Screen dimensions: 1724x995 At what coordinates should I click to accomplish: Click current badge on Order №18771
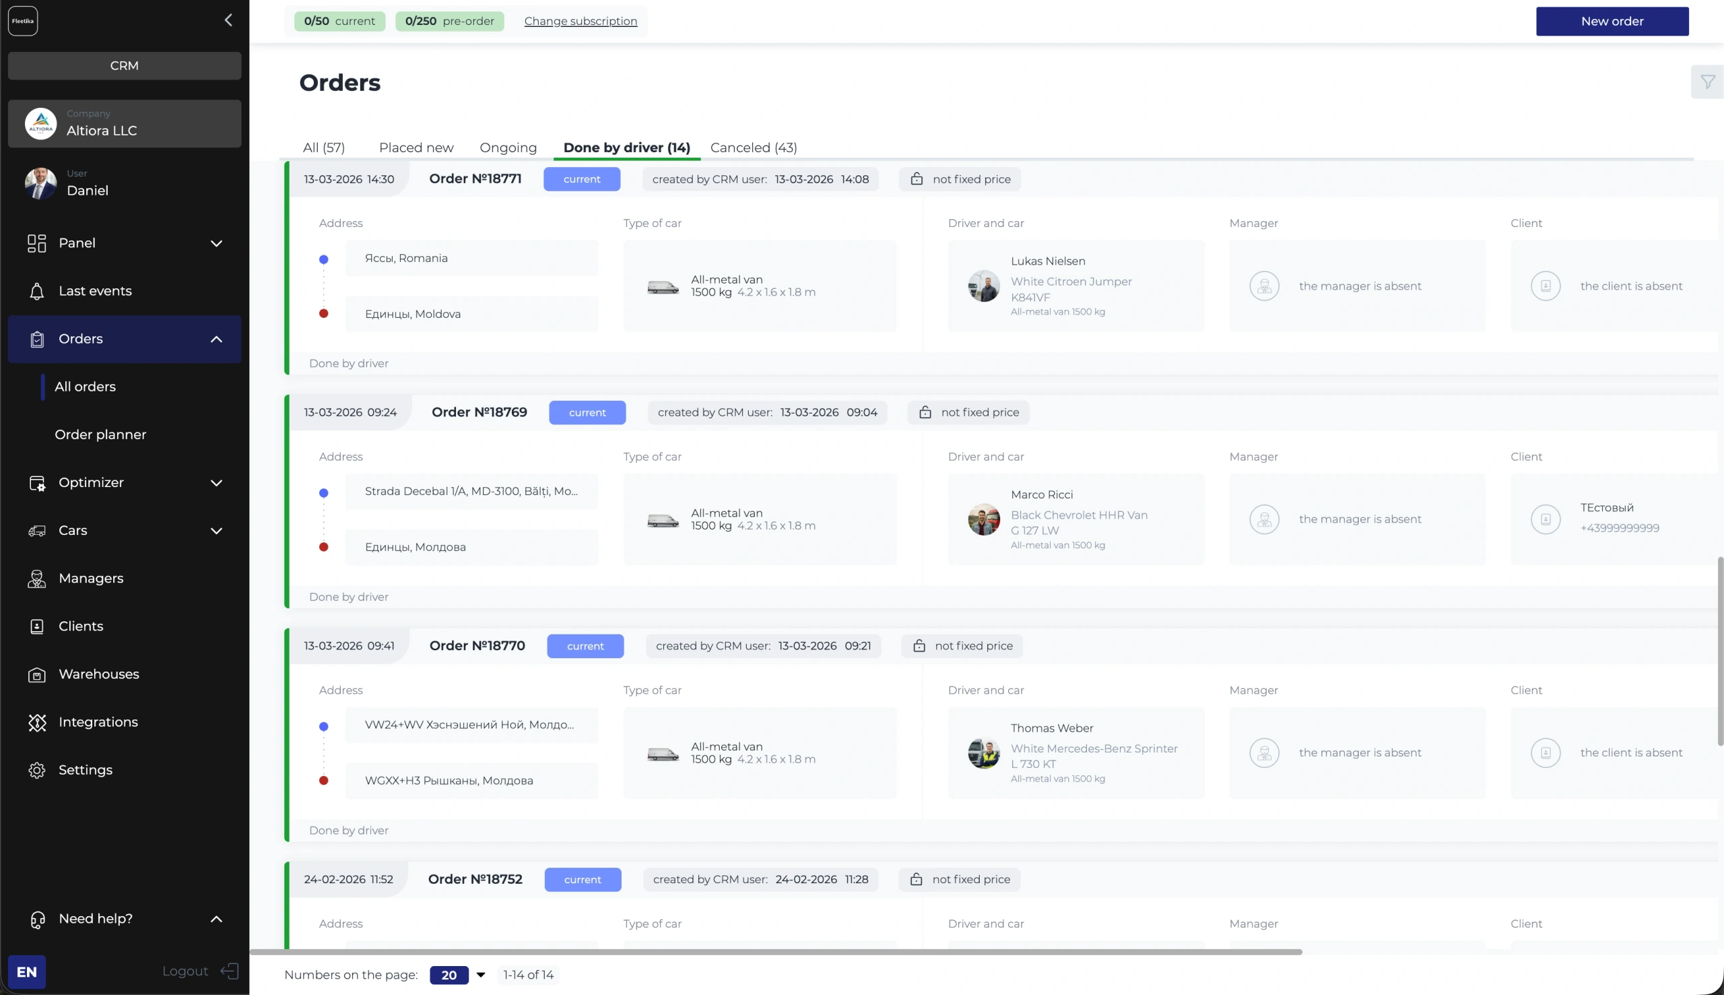pos(582,179)
